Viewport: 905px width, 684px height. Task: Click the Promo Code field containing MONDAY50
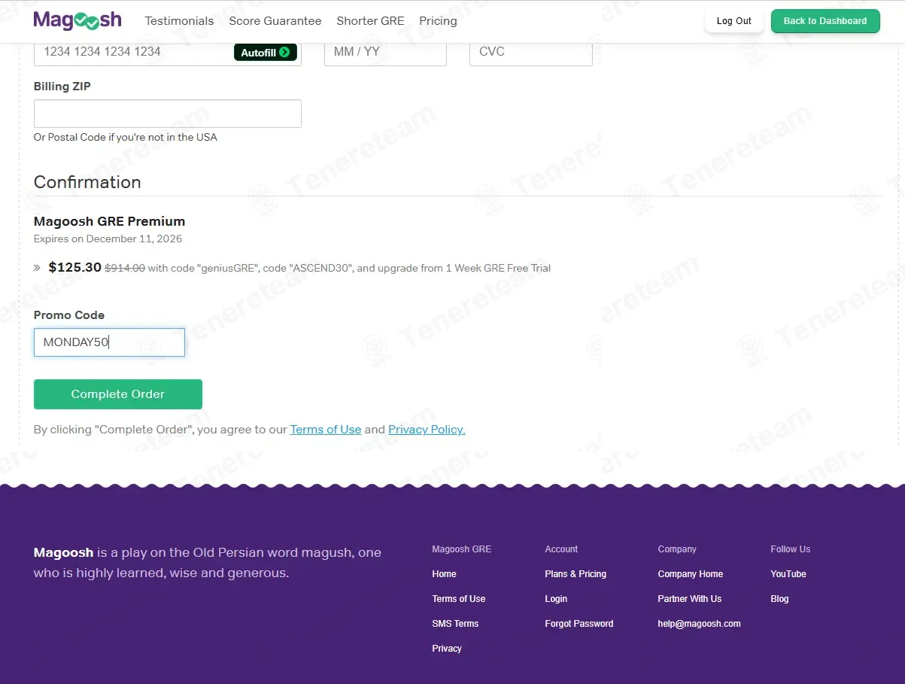[x=109, y=342]
